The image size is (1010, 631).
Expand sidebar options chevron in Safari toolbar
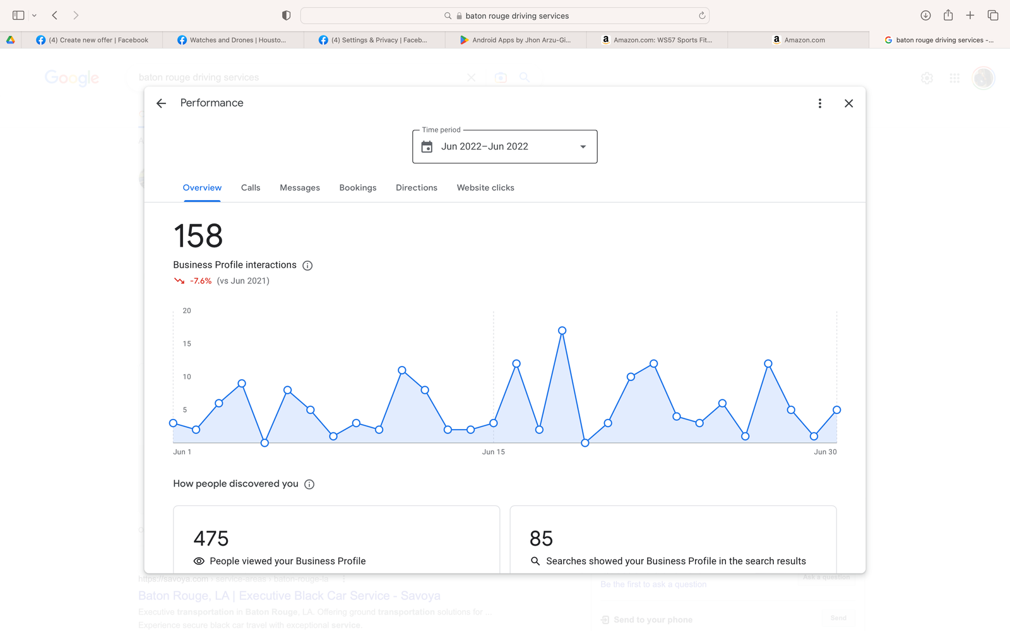tap(34, 16)
